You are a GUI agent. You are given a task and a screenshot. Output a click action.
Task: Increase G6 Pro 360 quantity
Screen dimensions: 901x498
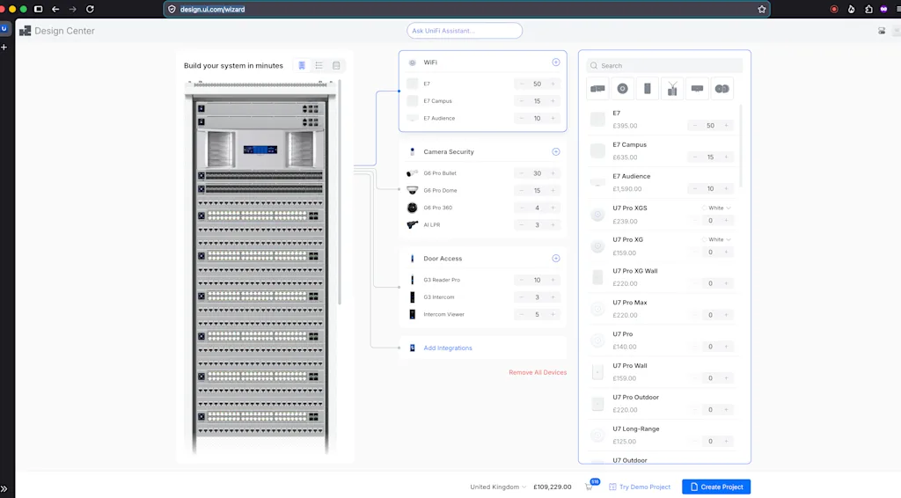coord(553,208)
